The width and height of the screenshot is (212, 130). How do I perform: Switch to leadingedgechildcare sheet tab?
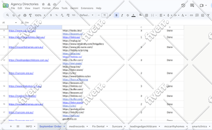pos(143,127)
